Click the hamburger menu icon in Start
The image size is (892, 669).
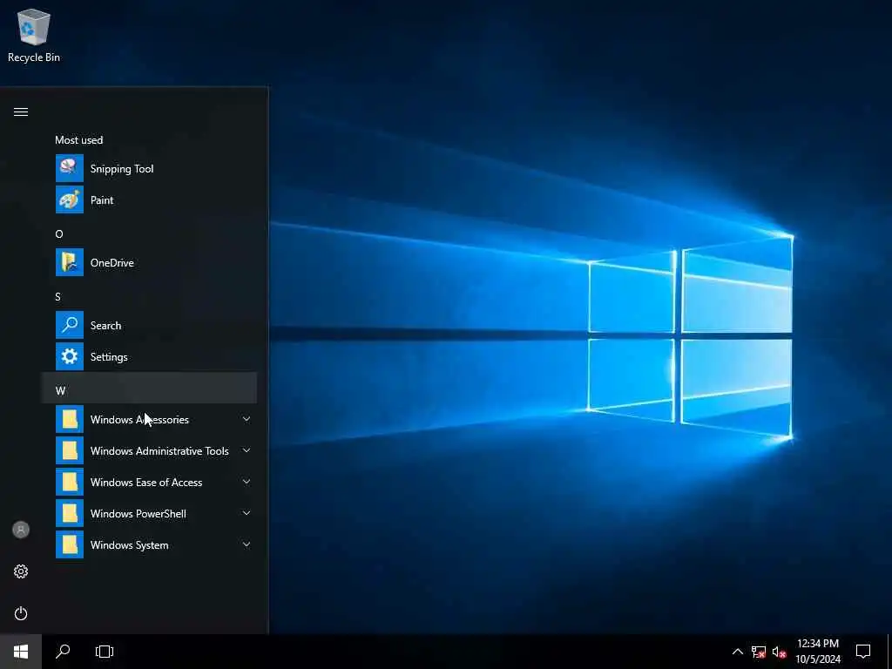[21, 112]
